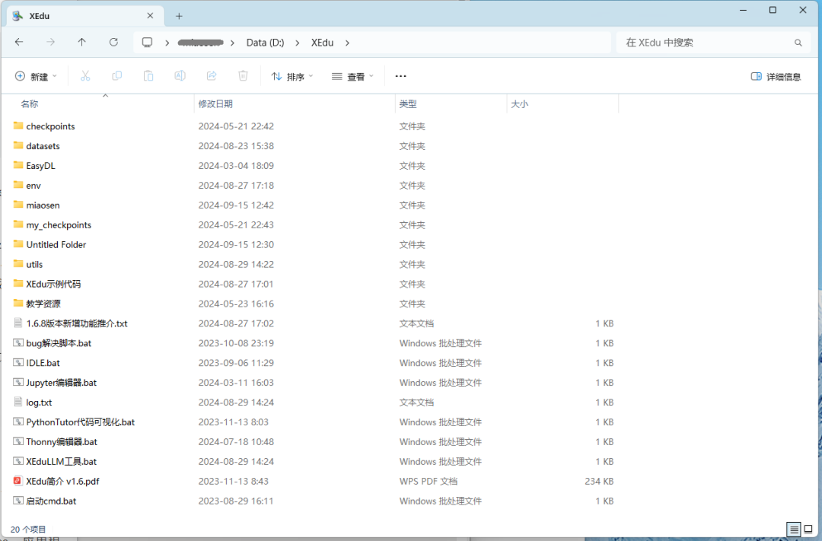Open the 新建 dropdown menu
This screenshot has width=822, height=541.
37,77
